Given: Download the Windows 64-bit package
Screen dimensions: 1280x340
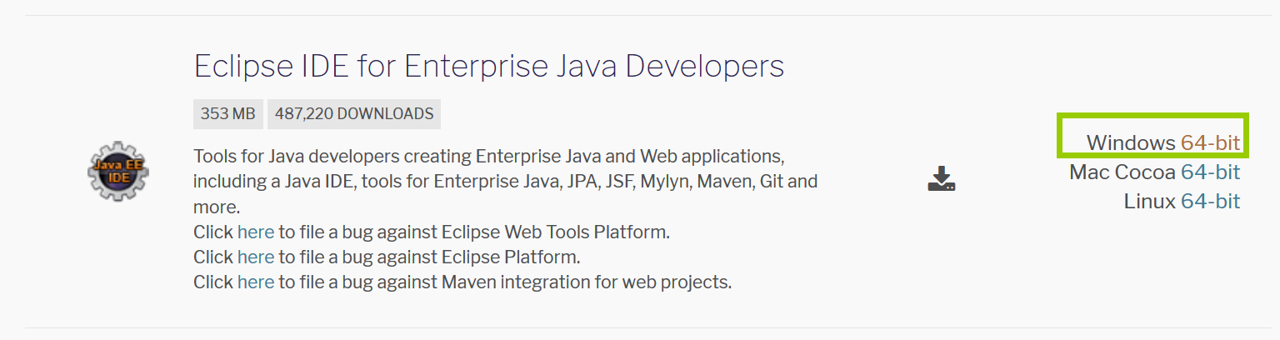Looking at the screenshot, I should pyautogui.click(x=1210, y=142).
